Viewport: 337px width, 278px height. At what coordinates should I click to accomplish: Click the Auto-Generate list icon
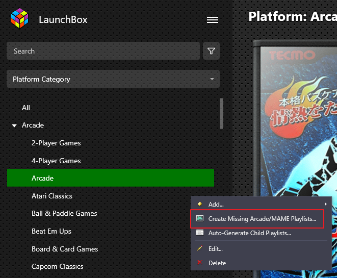[200, 233]
